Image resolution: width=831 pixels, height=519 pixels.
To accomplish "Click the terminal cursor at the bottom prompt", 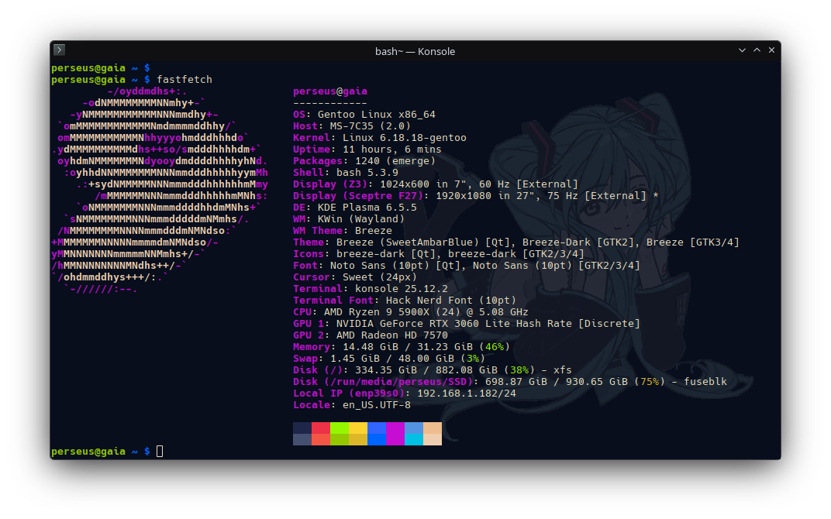I will (160, 452).
